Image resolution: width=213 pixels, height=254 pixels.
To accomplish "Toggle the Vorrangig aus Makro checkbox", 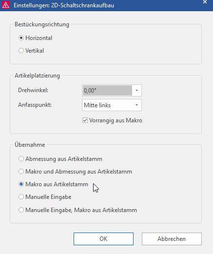I will pos(85,120).
